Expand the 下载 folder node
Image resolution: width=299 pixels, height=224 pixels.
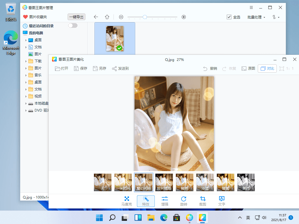tap(26, 61)
